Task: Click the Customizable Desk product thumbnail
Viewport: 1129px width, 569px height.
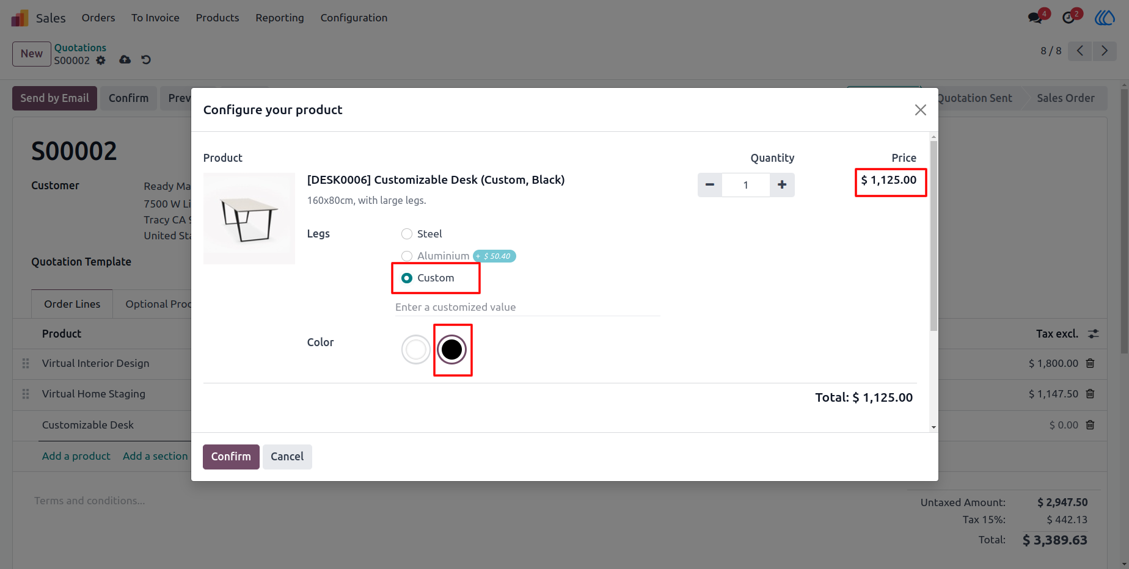Action: tap(249, 219)
